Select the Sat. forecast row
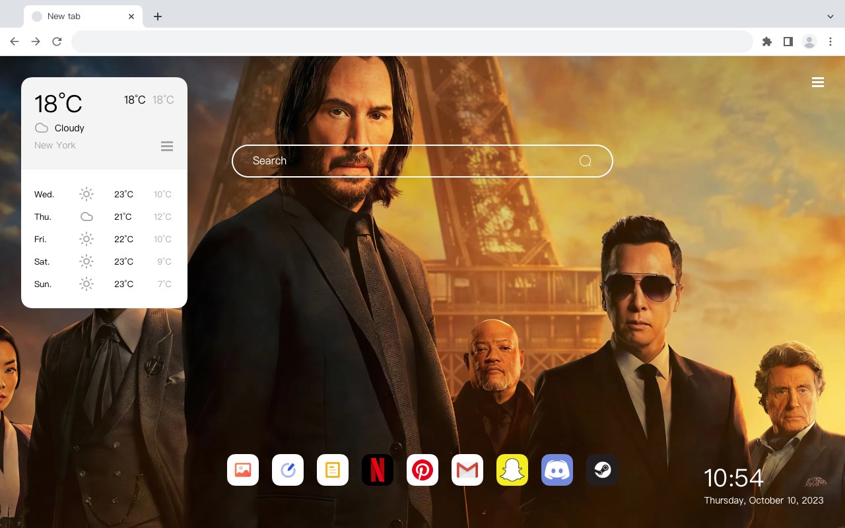Image resolution: width=845 pixels, height=528 pixels. (x=104, y=261)
